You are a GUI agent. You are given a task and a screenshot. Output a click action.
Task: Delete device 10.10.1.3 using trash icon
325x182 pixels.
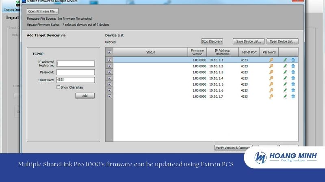(293, 72)
